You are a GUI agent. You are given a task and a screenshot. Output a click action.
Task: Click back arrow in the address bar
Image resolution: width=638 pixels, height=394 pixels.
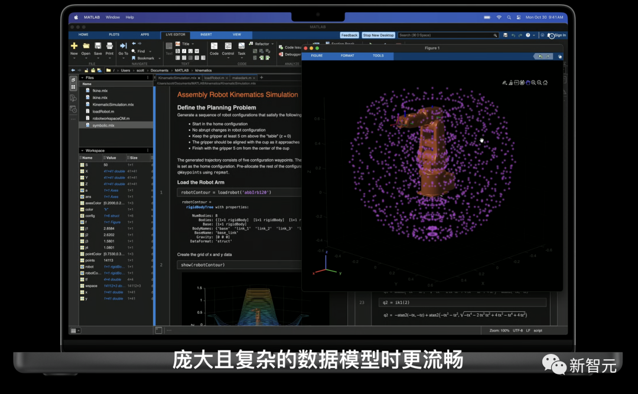(73, 70)
